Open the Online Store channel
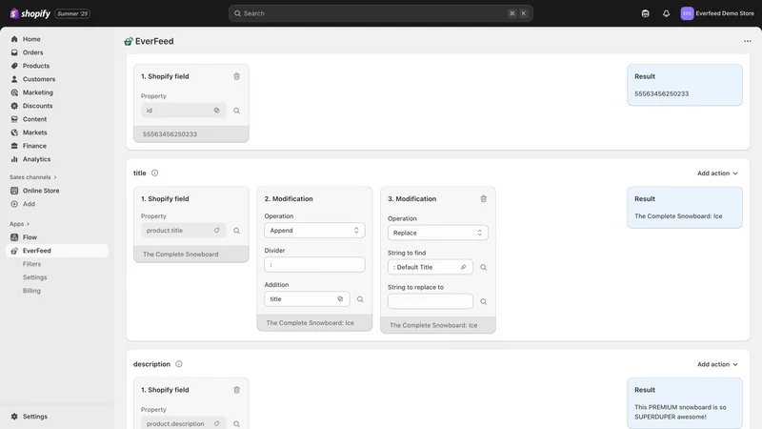This screenshot has height=429, width=762. [x=41, y=191]
